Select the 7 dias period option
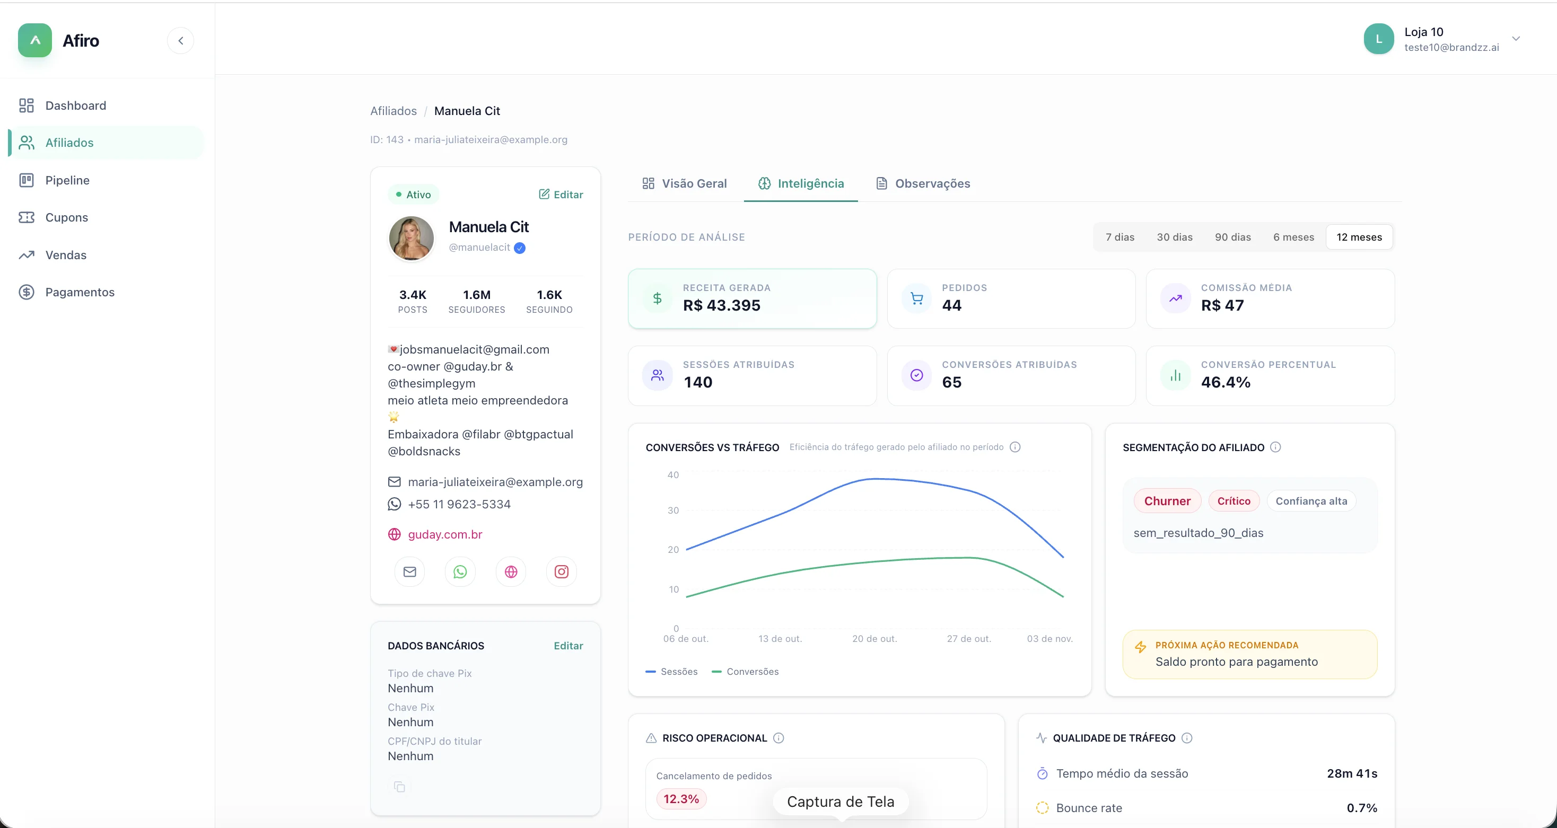Screen dimensions: 1557x828 coord(1120,237)
